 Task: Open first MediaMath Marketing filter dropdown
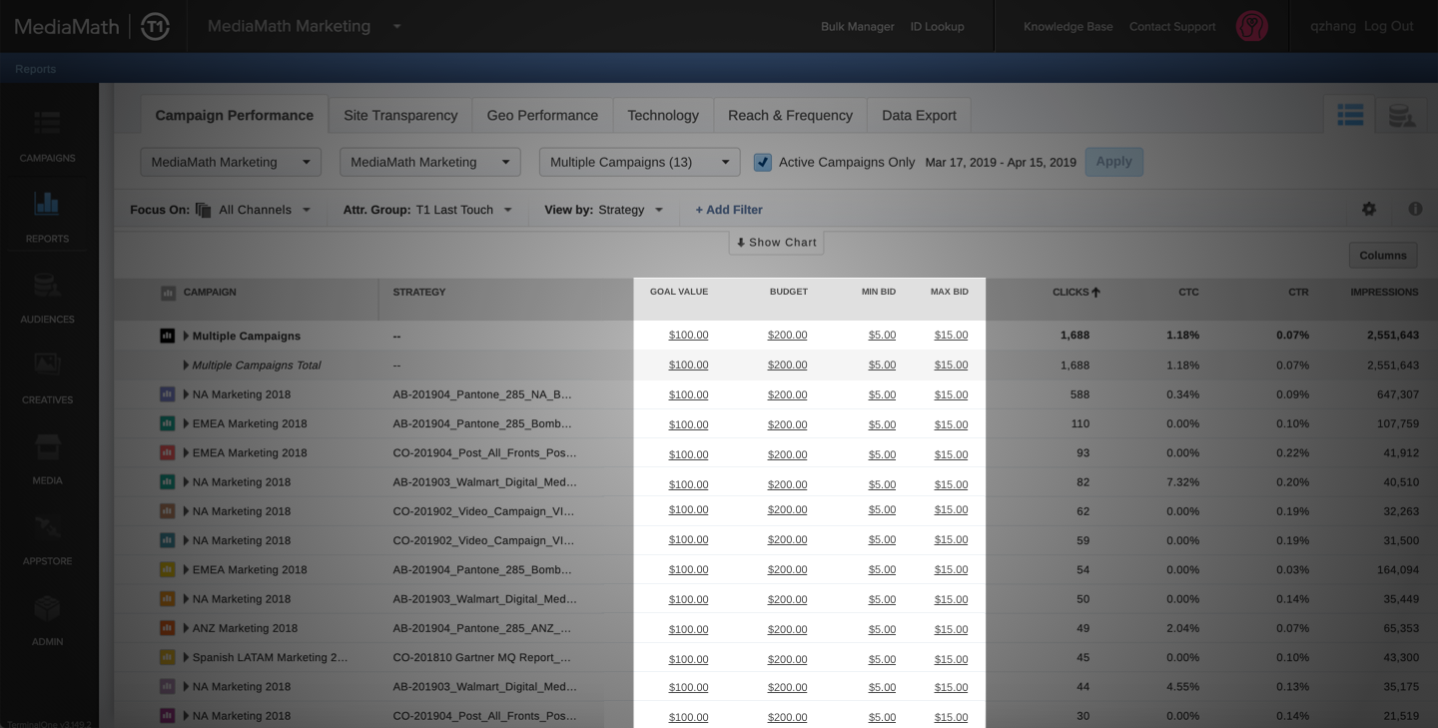click(x=231, y=162)
